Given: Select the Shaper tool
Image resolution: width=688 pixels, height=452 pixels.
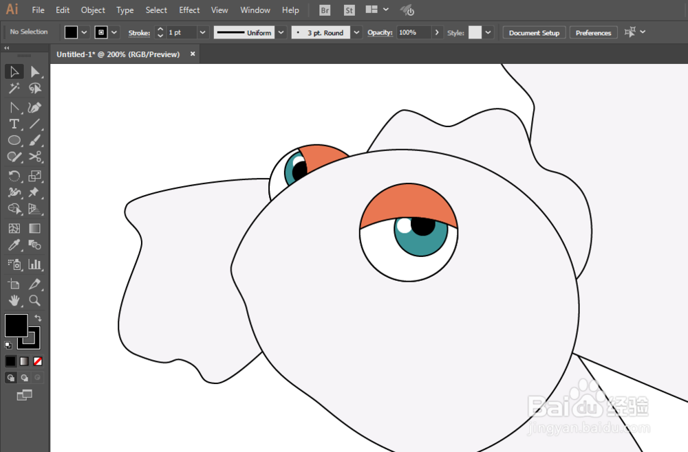Looking at the screenshot, I should tap(14, 157).
